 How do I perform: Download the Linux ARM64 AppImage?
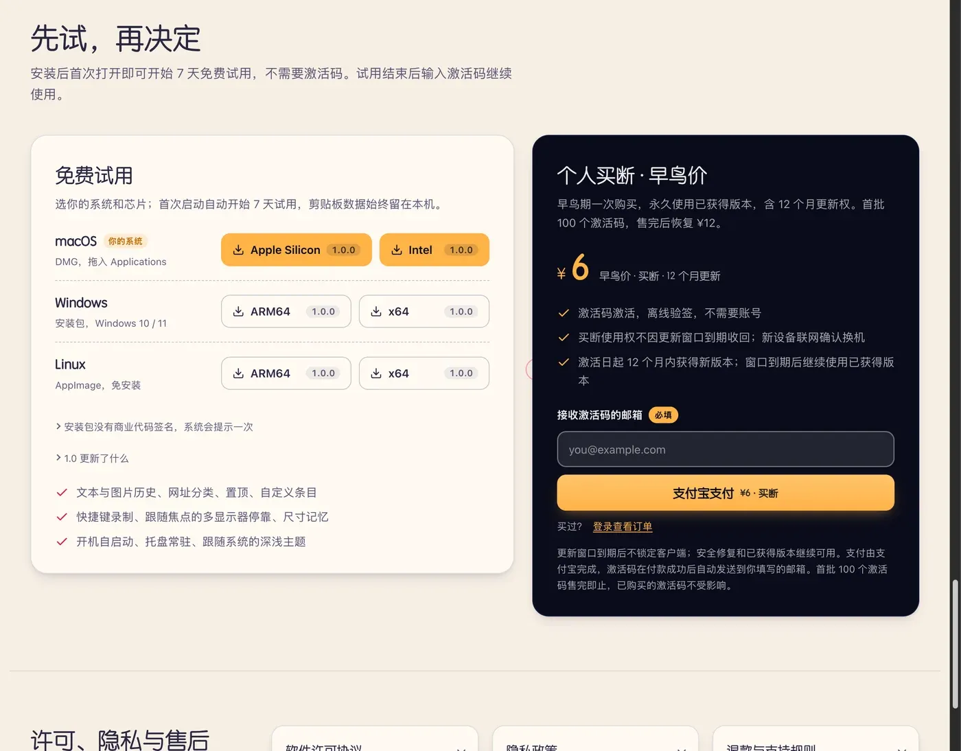coord(286,373)
